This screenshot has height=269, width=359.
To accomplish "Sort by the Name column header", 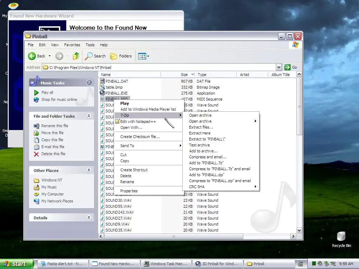I will [130, 75].
